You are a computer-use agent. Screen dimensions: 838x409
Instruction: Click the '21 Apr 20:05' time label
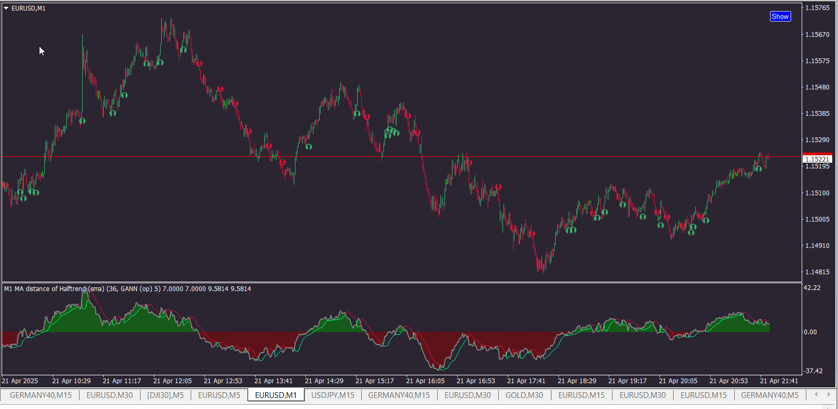coord(678,381)
